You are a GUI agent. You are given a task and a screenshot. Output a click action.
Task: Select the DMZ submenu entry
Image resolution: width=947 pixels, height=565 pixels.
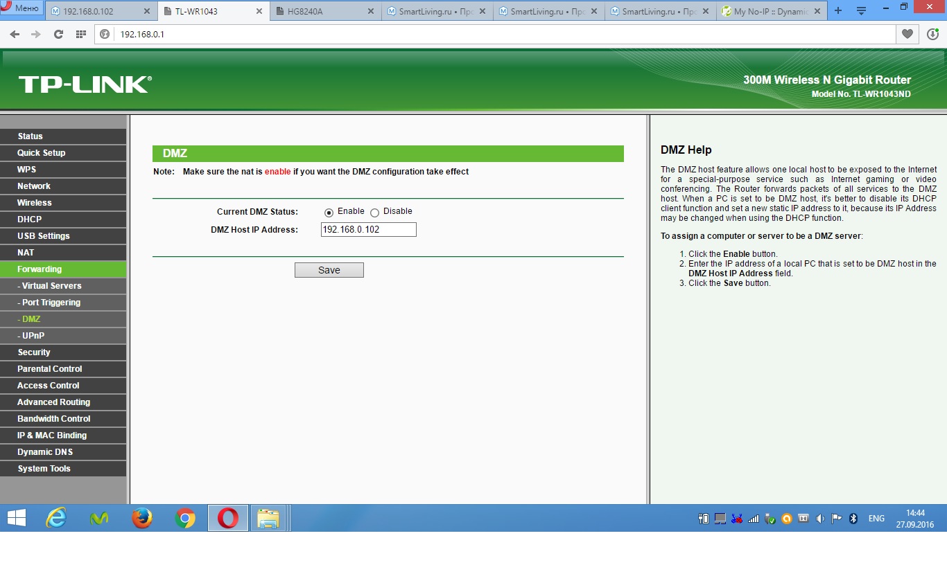(63, 319)
